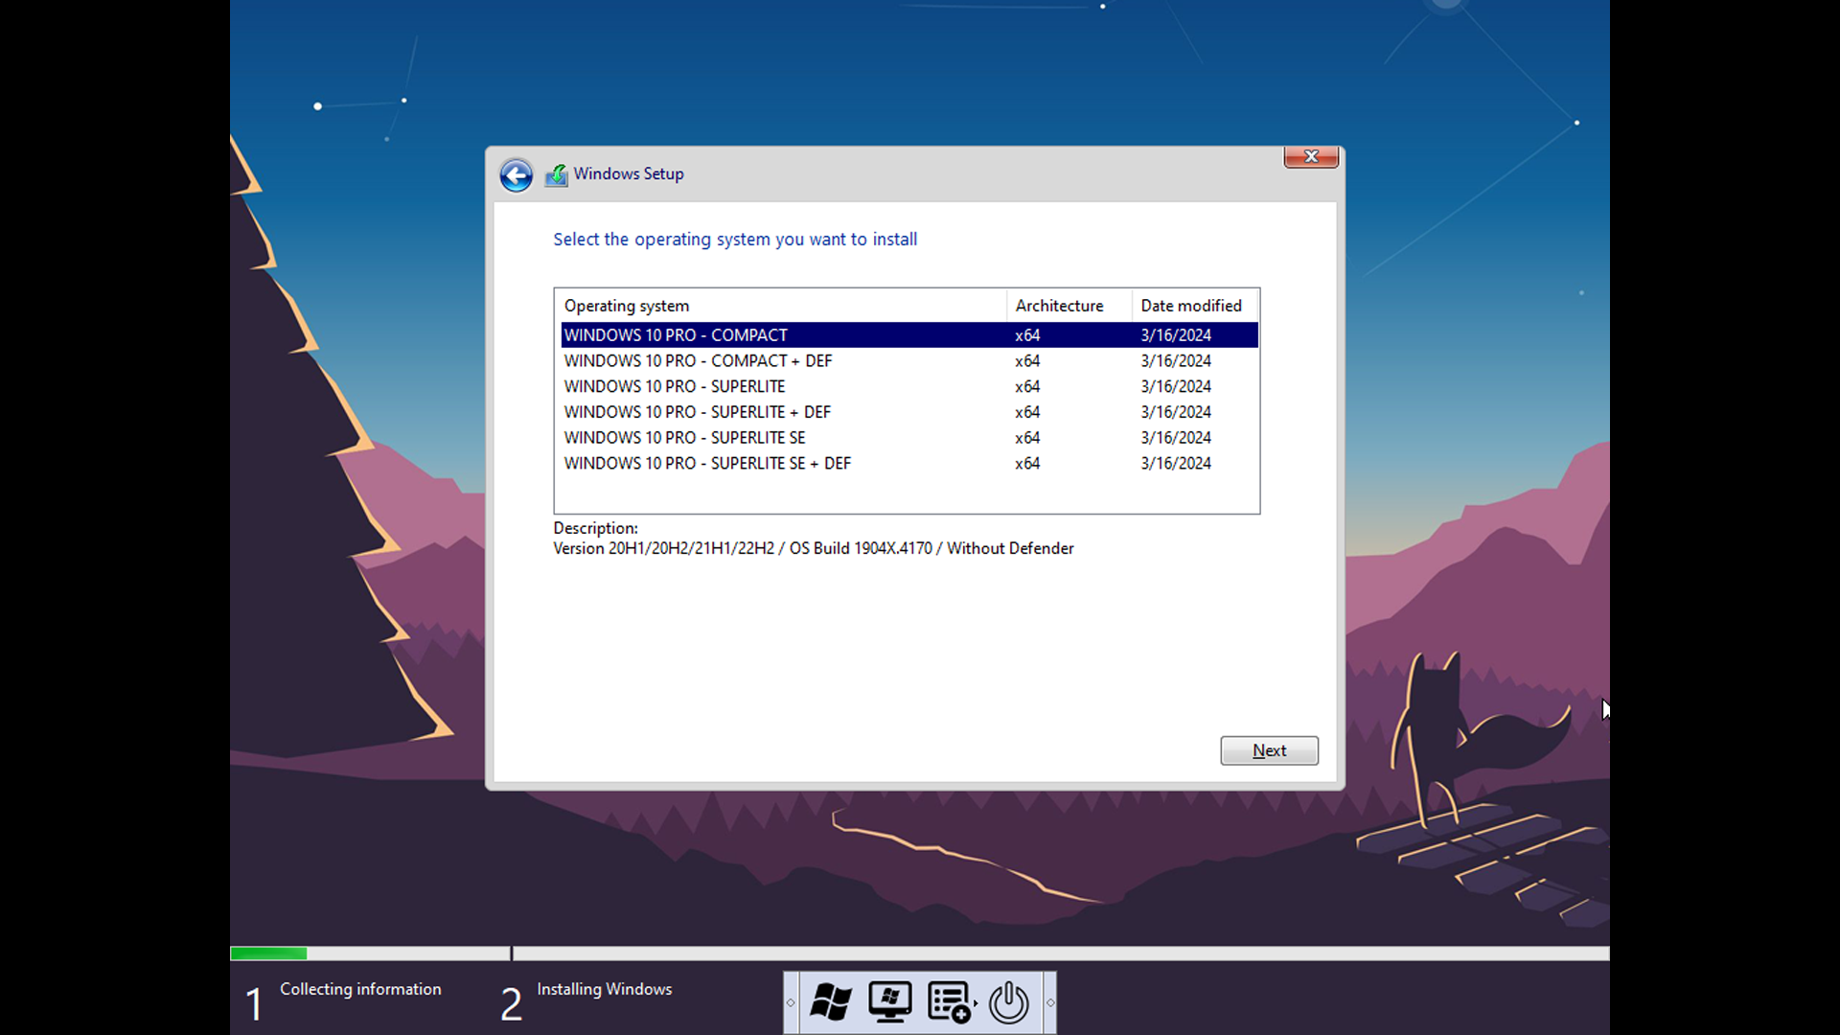This screenshot has height=1035, width=1840.
Task: Click the Select the operating system heading
Action: point(735,240)
